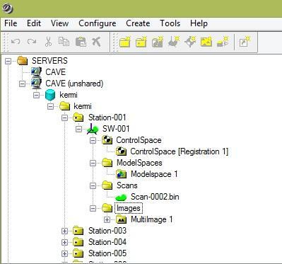The height and width of the screenshot is (264, 282).
Task: Collapse the Station-001 node
Action: click(x=64, y=117)
